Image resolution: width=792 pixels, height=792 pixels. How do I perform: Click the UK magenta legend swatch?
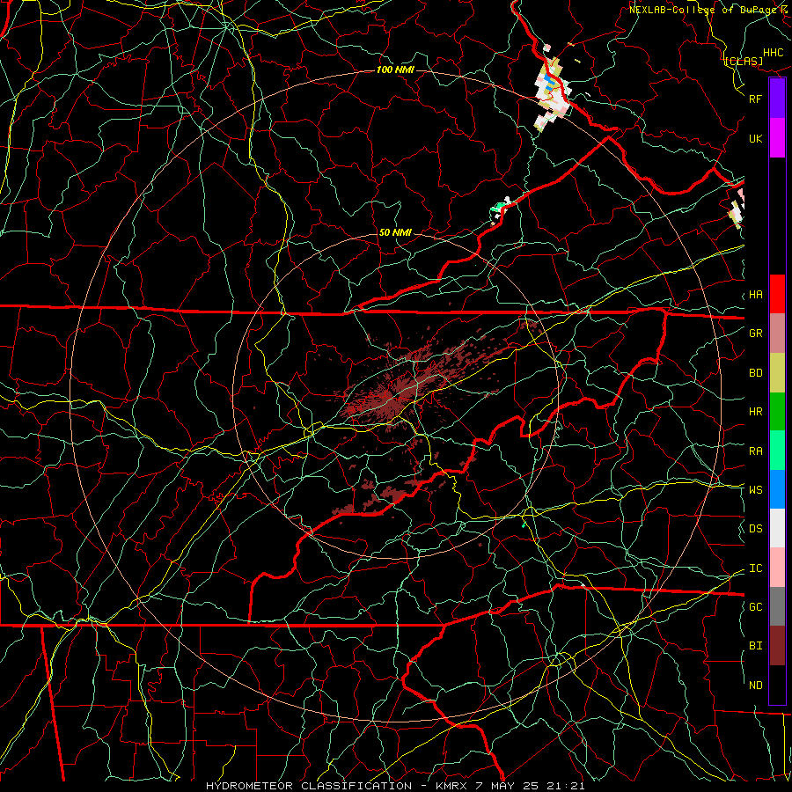point(777,138)
